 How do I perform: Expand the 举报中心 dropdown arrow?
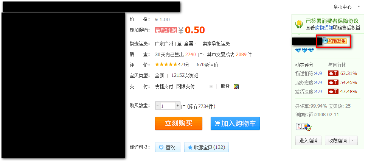[x=359, y=6]
